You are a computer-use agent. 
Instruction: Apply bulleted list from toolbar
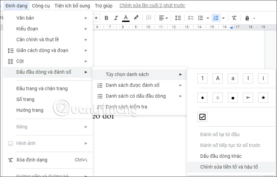(x=200, y=18)
